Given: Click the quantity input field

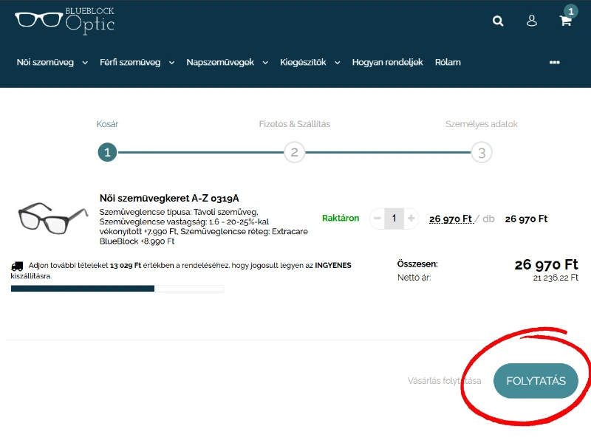Looking at the screenshot, I should tap(394, 219).
